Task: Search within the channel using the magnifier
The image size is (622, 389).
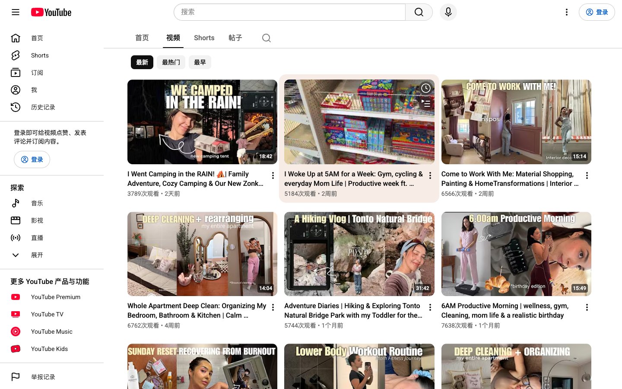Action: click(x=267, y=38)
